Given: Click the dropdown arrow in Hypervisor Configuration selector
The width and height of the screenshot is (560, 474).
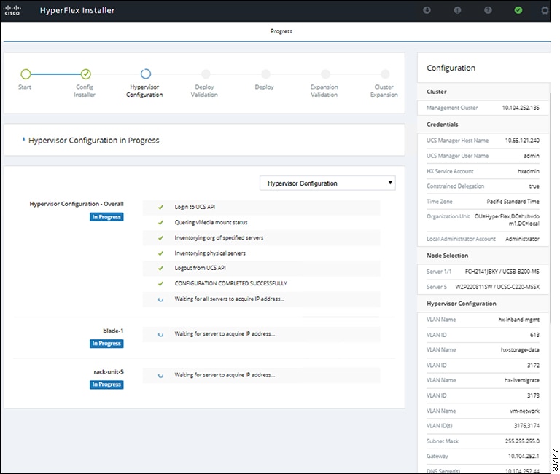Looking at the screenshot, I should (390, 183).
